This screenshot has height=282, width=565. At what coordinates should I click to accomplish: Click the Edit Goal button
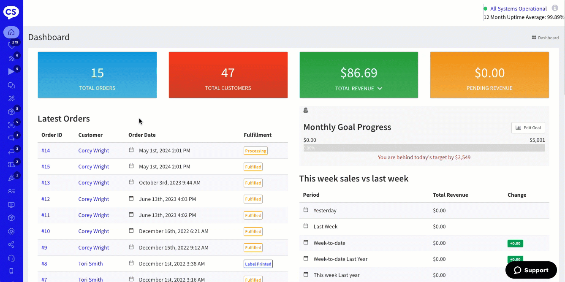pyautogui.click(x=528, y=127)
